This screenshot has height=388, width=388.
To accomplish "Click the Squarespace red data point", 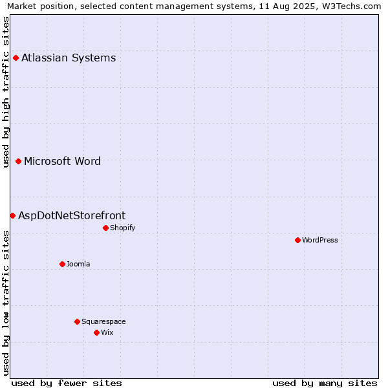I will click(x=77, y=321).
